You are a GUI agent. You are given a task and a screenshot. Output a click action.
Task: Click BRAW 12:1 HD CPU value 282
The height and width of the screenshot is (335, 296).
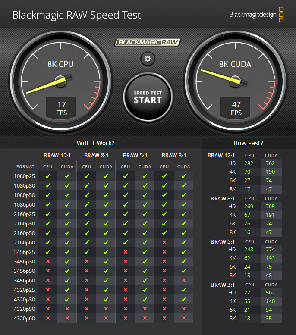pos(249,163)
